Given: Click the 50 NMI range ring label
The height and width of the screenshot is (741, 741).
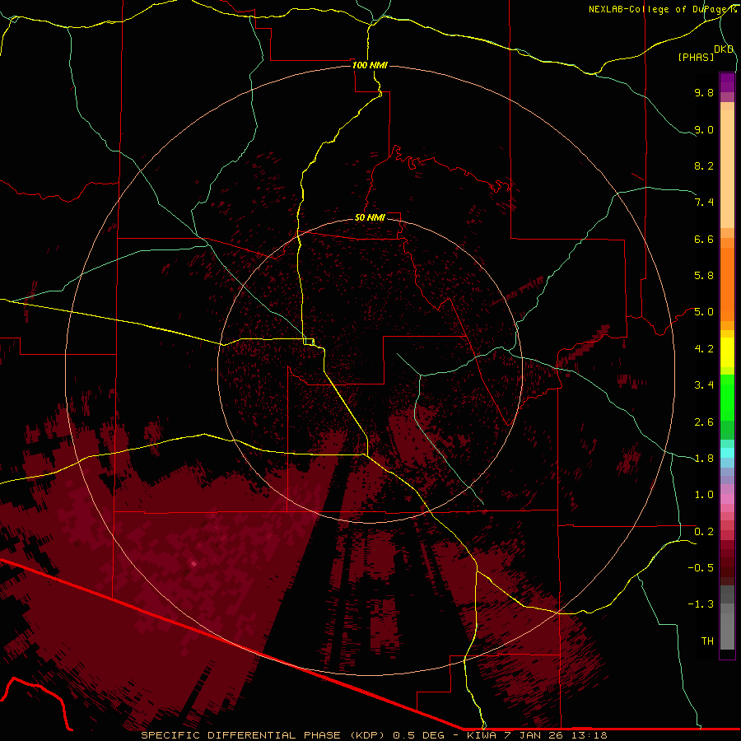Looking at the screenshot, I should [370, 217].
